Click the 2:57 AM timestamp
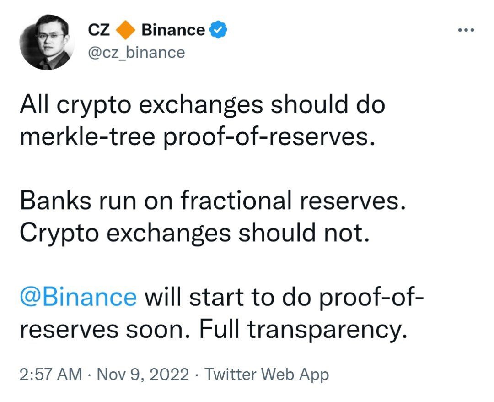The height and width of the screenshot is (402, 494). coord(51,374)
